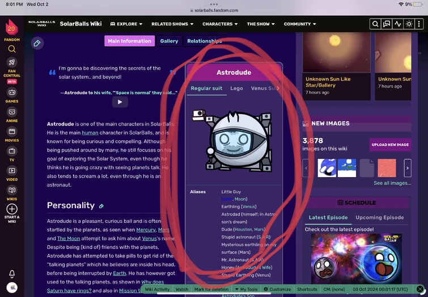Open the TV sidebar icon

coord(12,151)
